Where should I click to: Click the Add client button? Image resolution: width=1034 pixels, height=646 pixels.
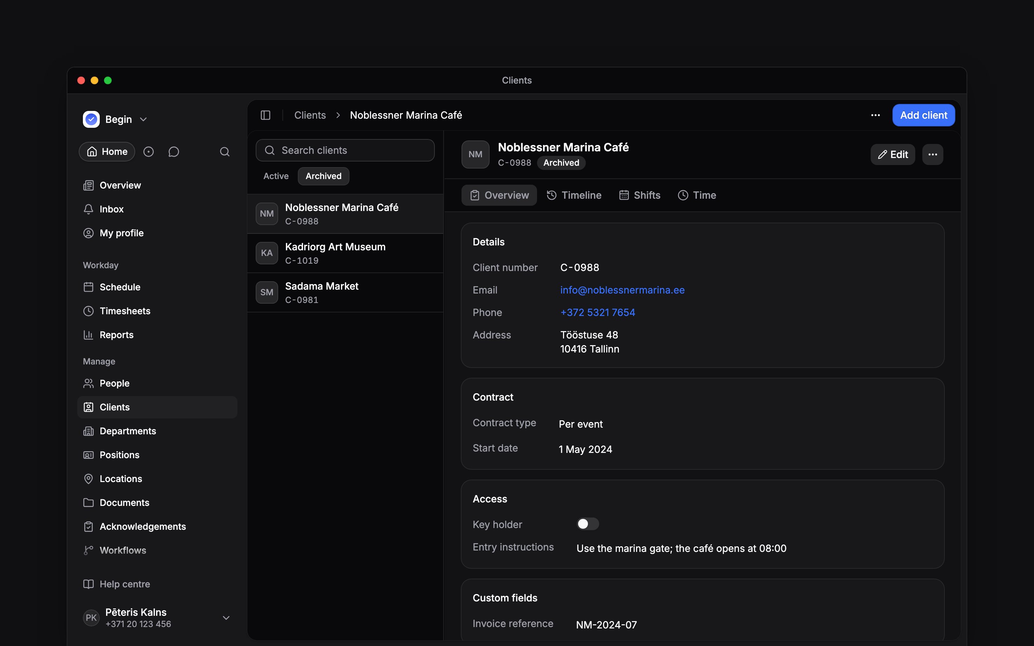pyautogui.click(x=923, y=116)
